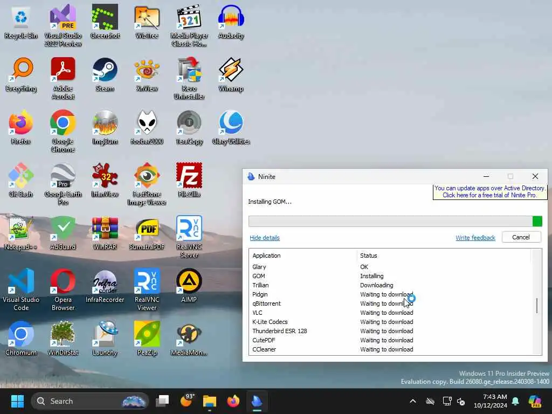Click the WinRAR desktop icon
The image size is (552, 414).
pyautogui.click(x=105, y=233)
